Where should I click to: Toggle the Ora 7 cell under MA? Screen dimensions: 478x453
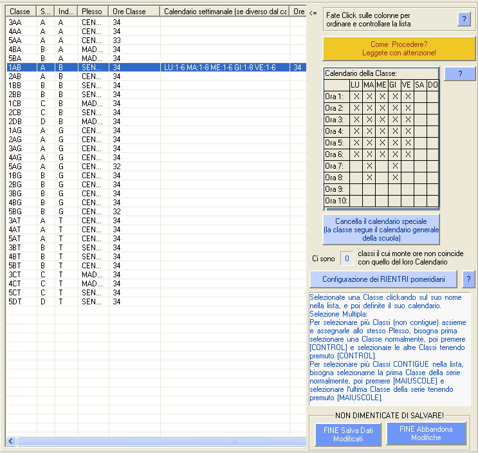point(369,166)
